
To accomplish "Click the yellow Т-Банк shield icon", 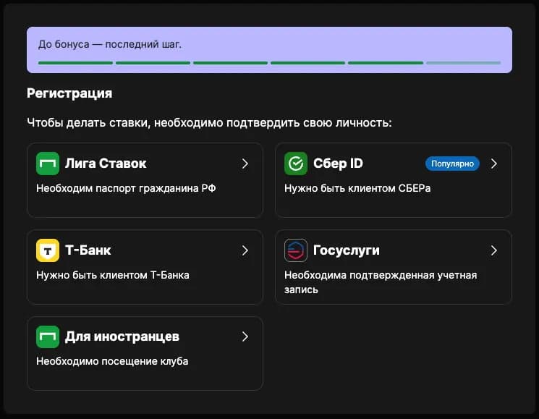I will (48, 250).
